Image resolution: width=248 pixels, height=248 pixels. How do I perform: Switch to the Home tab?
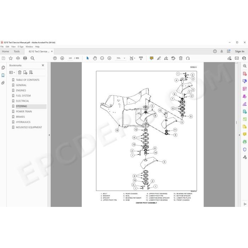[5, 51]
